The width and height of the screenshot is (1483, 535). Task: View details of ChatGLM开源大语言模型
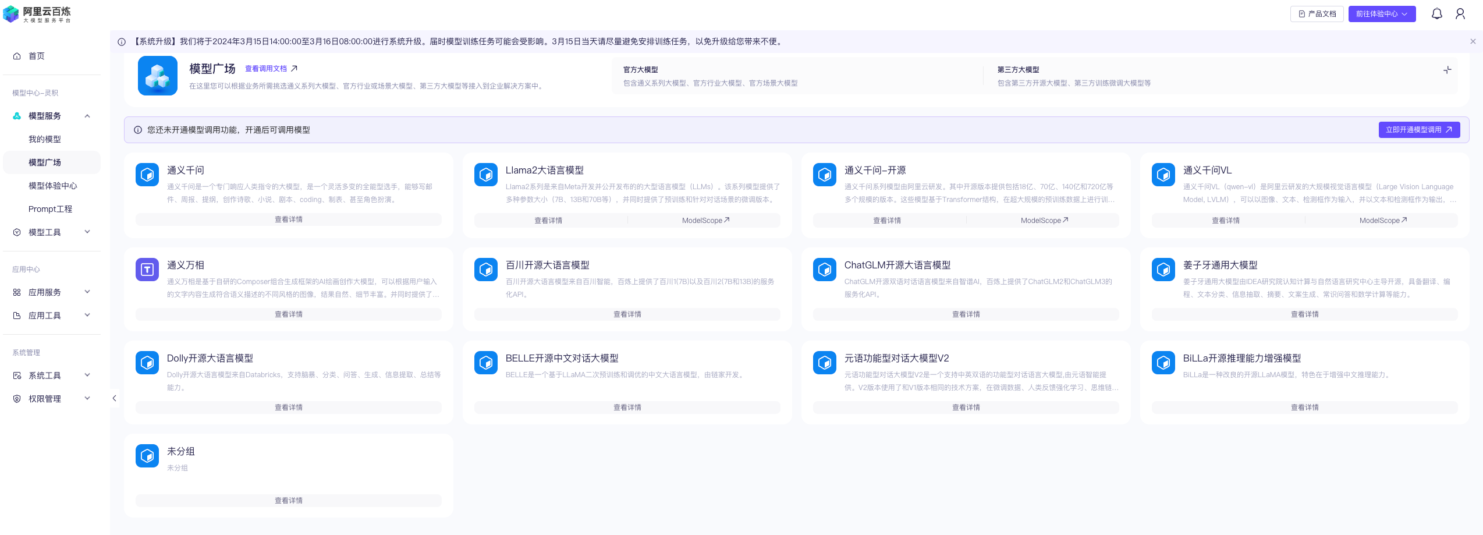coord(966,314)
